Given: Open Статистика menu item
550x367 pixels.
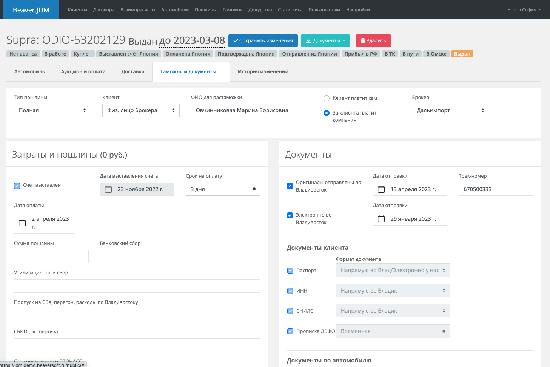Looking at the screenshot, I should 290,10.
